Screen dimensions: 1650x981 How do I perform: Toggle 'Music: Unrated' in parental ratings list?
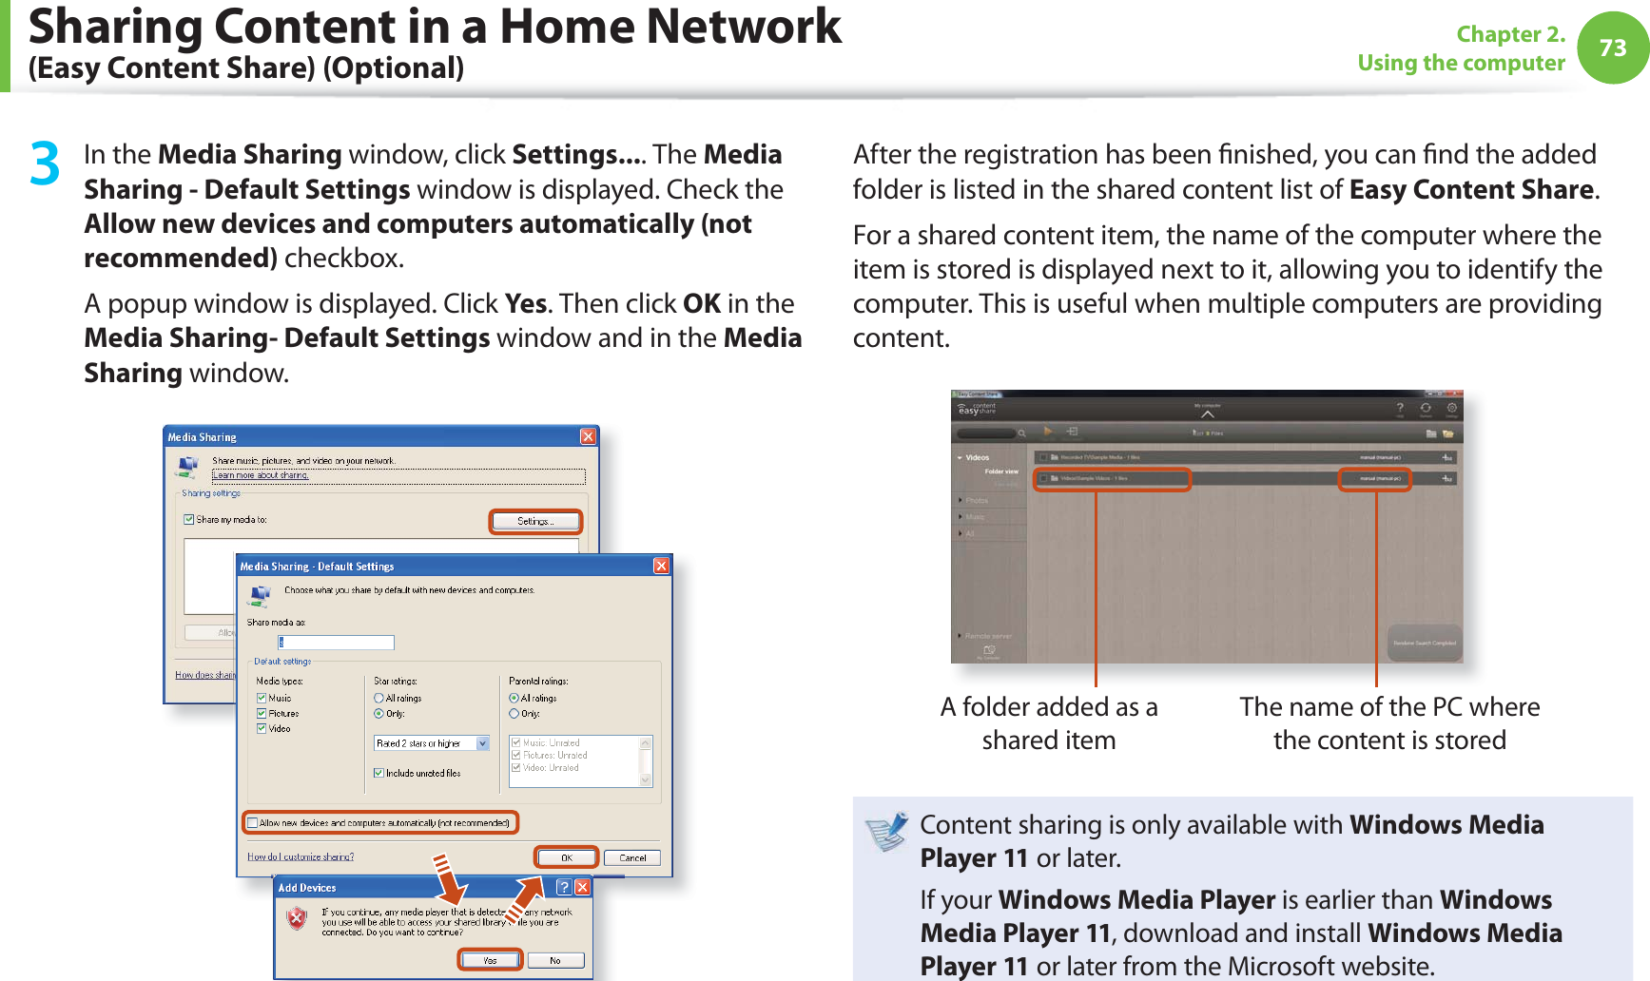[x=516, y=742]
